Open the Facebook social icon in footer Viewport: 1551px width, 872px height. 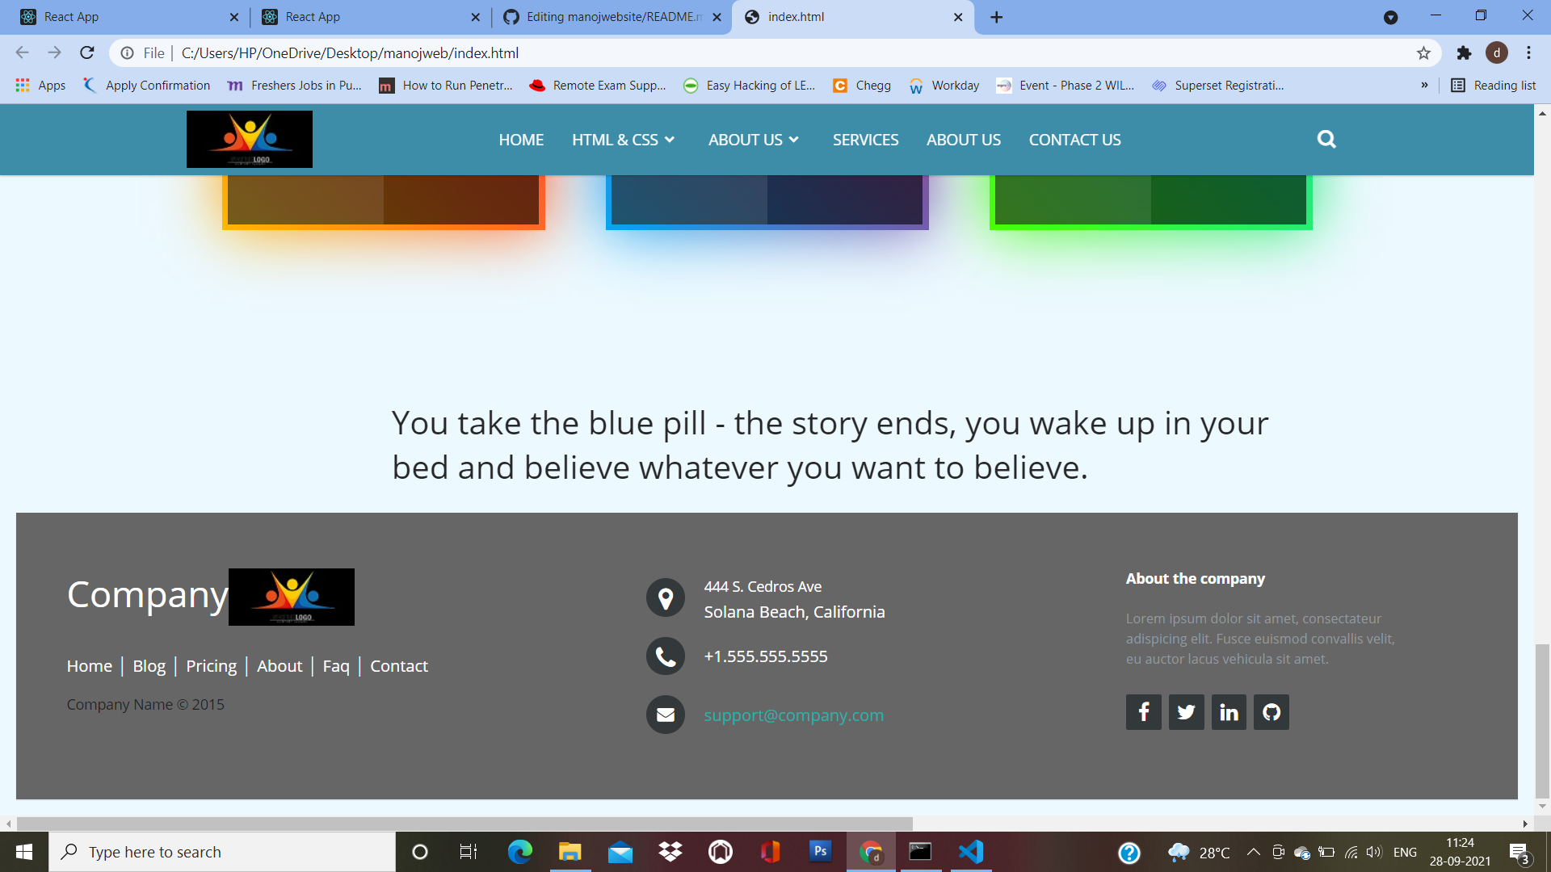[1144, 712]
